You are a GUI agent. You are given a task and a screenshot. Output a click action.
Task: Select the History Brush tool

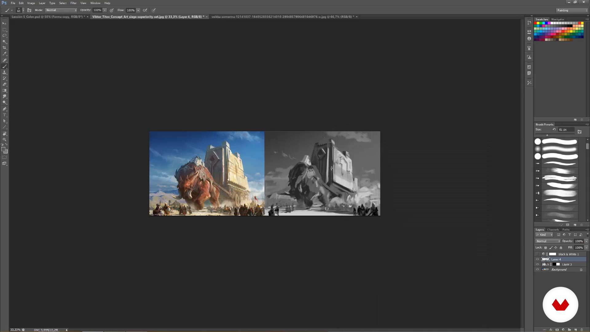tap(4, 78)
